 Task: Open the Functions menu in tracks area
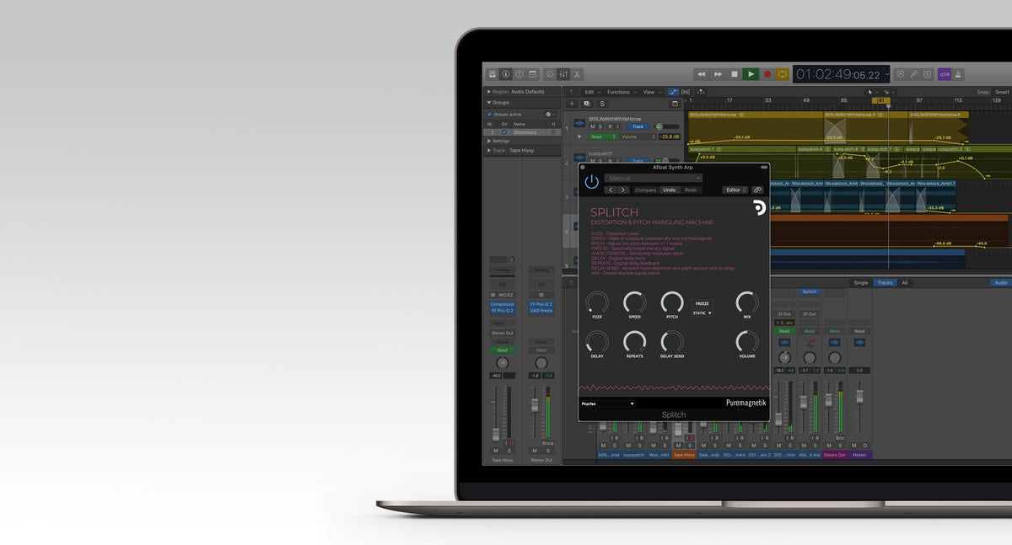621,92
